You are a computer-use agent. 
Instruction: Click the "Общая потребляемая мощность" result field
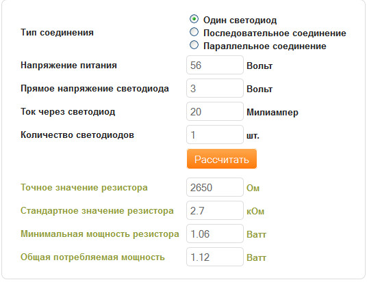click(215, 257)
